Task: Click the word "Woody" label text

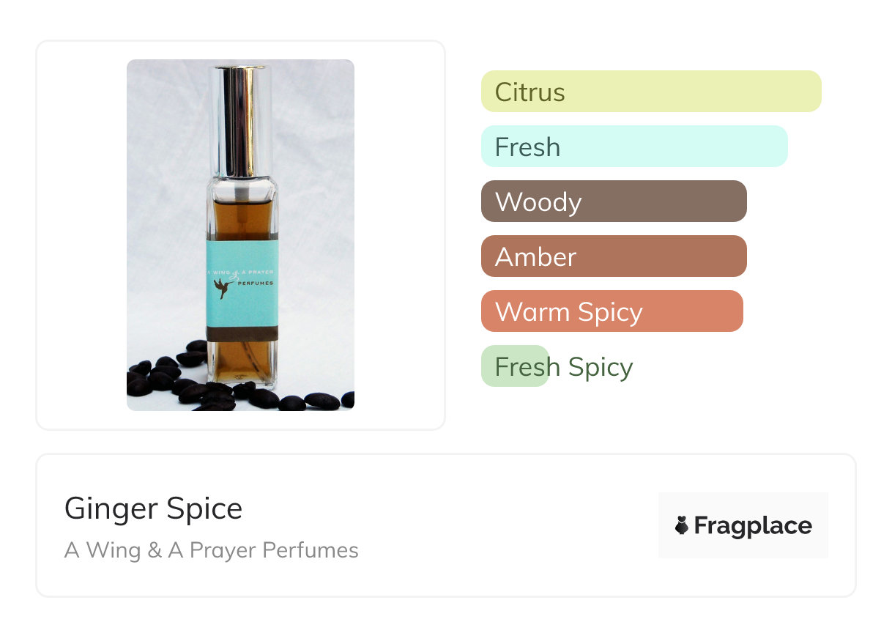Action: coord(538,202)
